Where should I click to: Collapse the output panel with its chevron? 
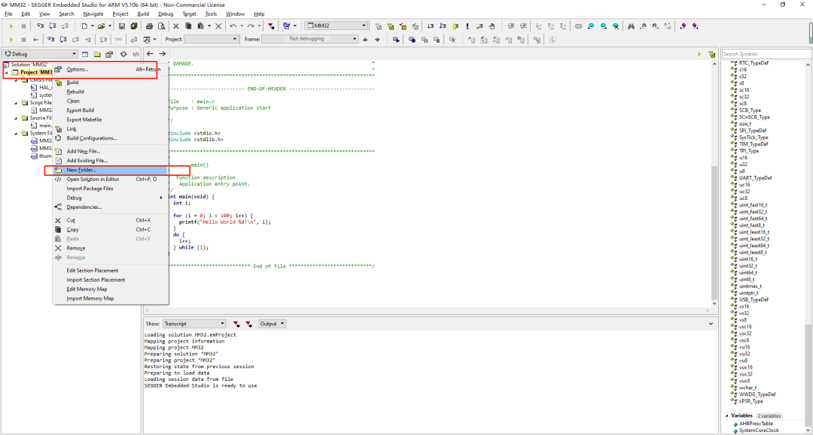point(711,324)
